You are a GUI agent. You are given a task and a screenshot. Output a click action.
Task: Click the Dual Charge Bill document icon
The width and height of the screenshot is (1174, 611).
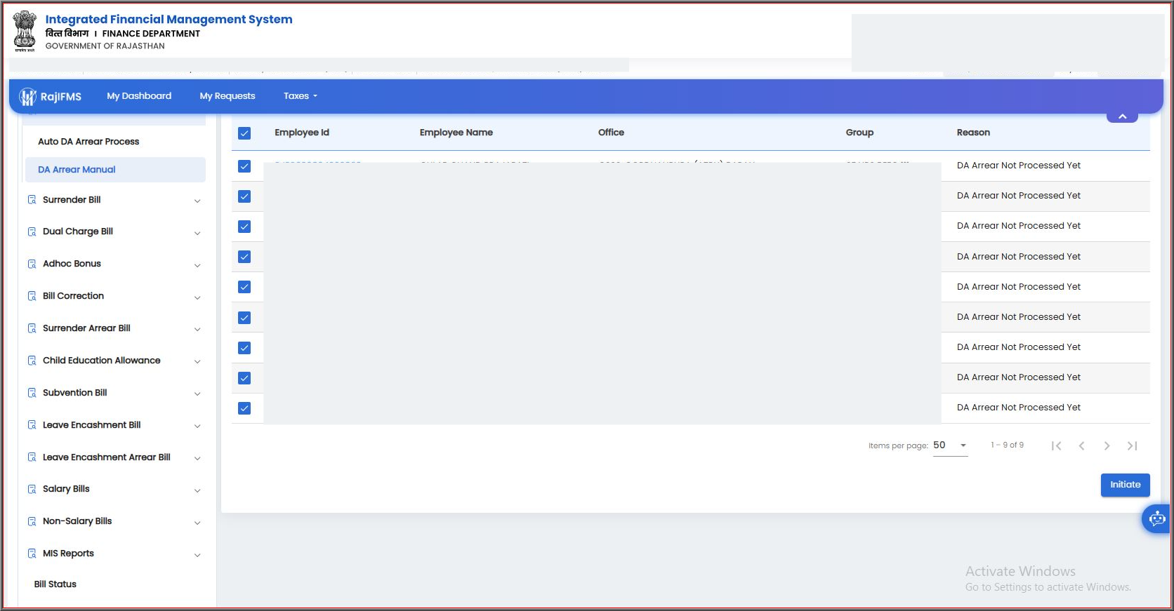coord(32,231)
